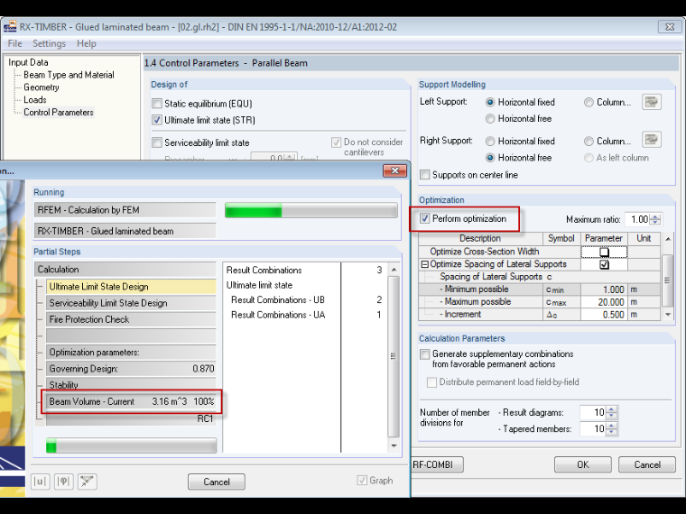The height and width of the screenshot is (514, 686).
Task: Select Geometry in Input Data tree
Action: [42, 87]
